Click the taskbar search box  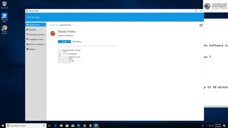26,126
